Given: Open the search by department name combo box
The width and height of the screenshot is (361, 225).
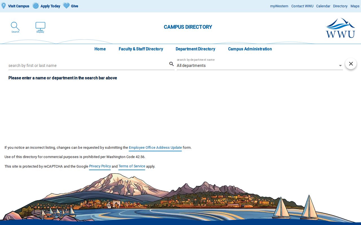Looking at the screenshot, I should [x=260, y=66].
